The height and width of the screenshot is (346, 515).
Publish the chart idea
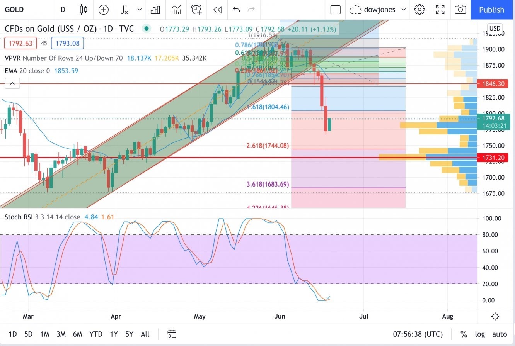pos(492,10)
